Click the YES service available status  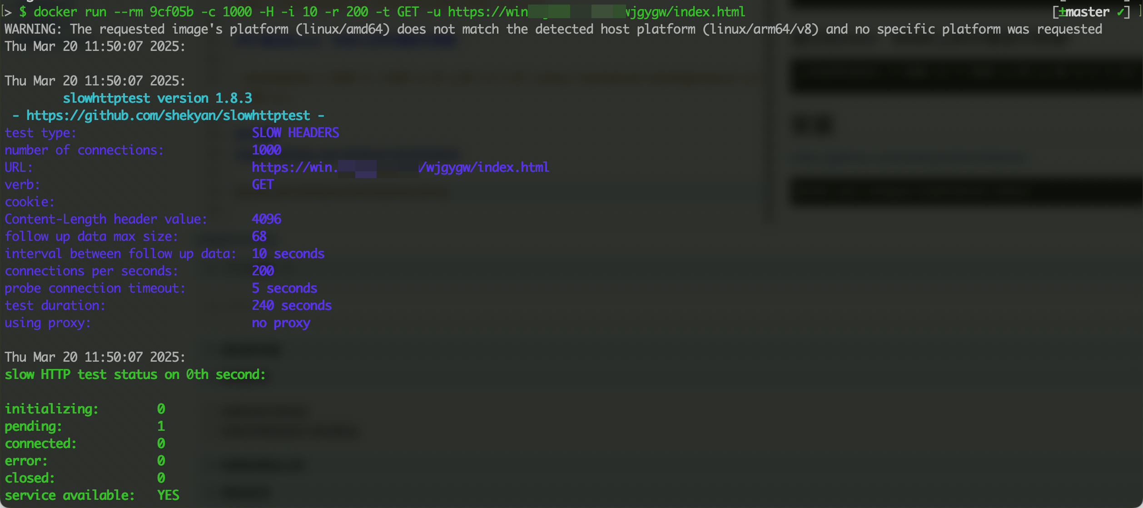168,495
